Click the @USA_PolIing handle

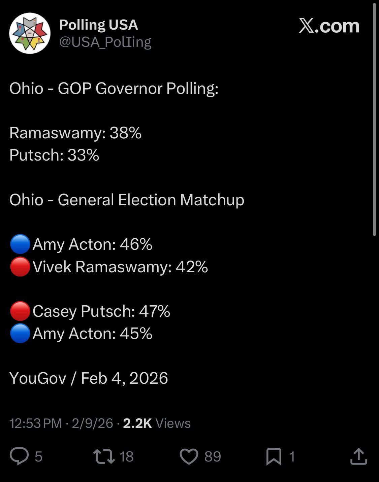105,42
